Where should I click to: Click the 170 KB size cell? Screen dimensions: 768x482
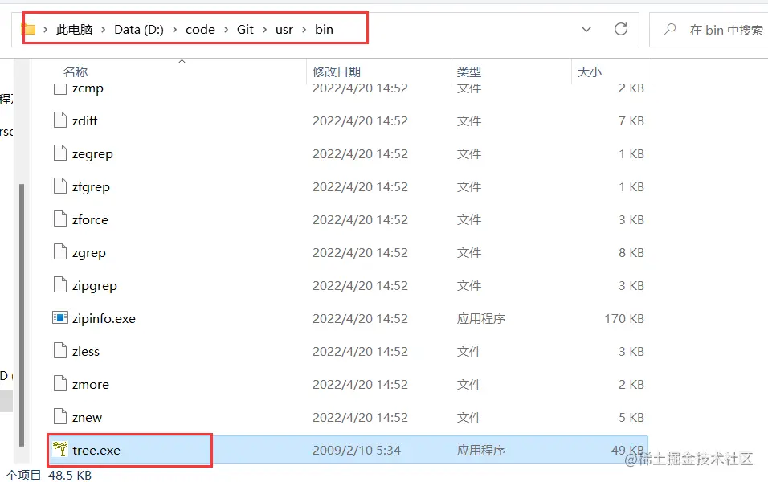(x=624, y=319)
